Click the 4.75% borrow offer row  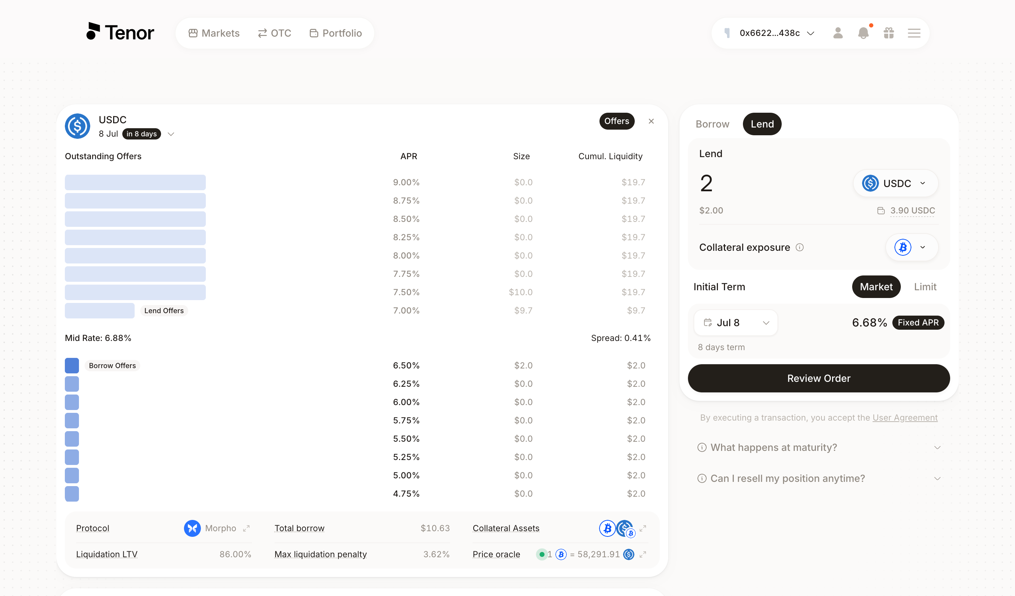click(358, 494)
